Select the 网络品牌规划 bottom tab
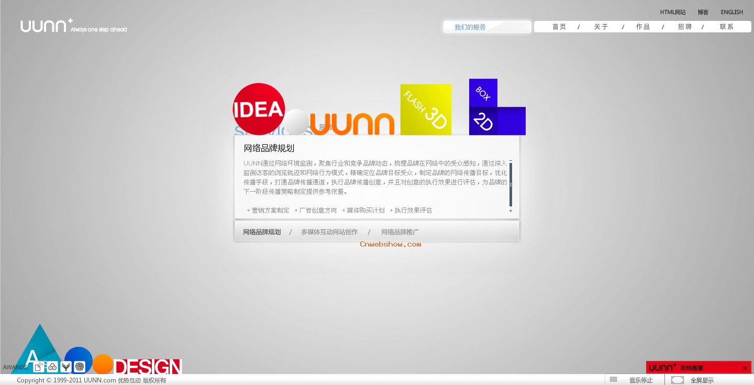Screen dimensions: 754x385 (262, 232)
